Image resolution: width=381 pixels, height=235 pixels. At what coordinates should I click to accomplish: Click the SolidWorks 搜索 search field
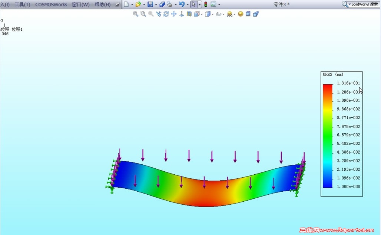coord(364,4)
